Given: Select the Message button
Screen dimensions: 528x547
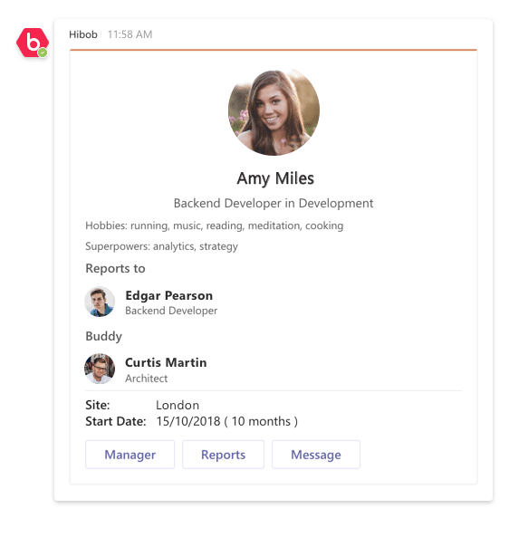Looking at the screenshot, I should pos(316,455).
